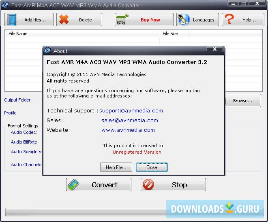Screen dimensions: 268x222
Task: Click the orange question mark Help icon
Action: 229,19
